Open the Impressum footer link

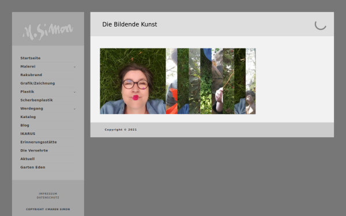48,194
